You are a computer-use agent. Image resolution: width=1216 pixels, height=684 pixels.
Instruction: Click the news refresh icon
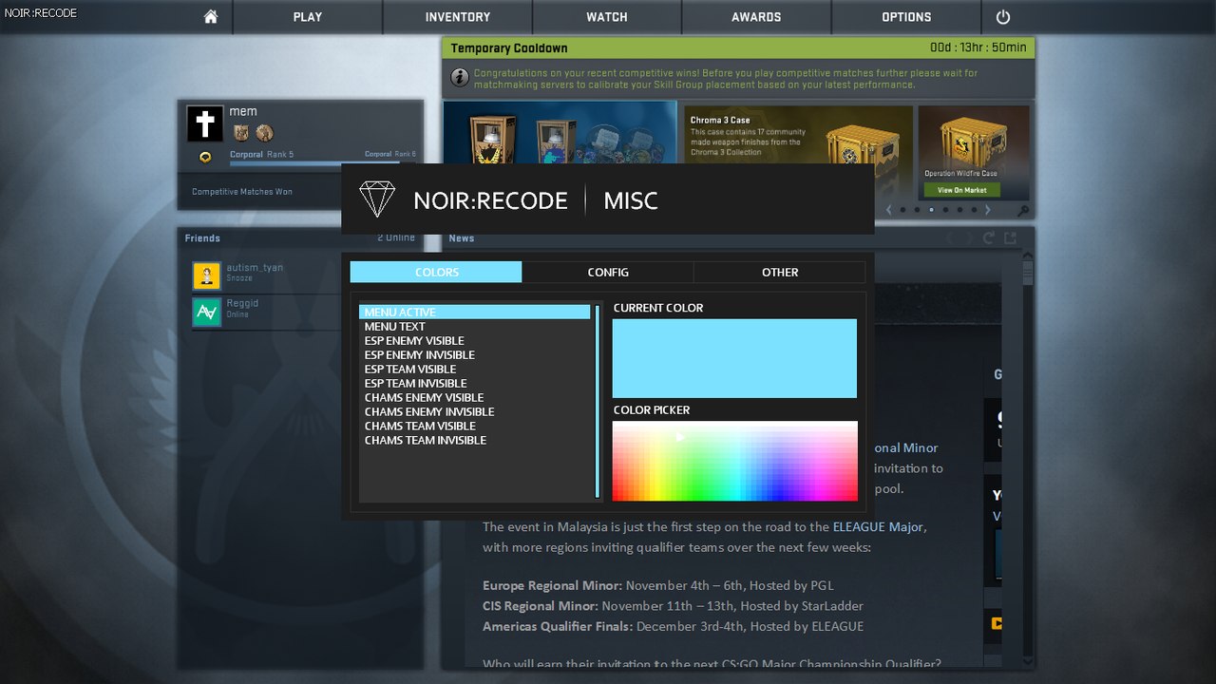[x=989, y=238]
